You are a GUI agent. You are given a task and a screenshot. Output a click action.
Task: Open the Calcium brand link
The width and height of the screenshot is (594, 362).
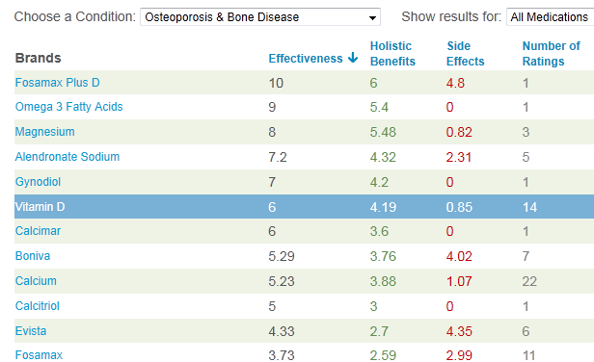click(36, 281)
